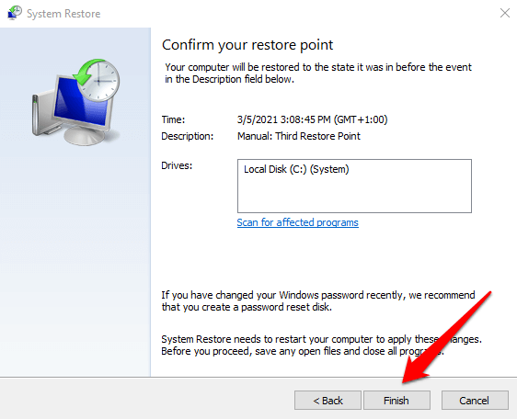Click the Description: label
517x419 pixels.
click(x=188, y=136)
